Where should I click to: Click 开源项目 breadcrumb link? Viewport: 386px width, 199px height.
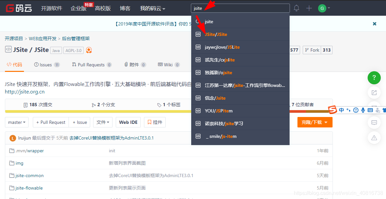pos(14,39)
